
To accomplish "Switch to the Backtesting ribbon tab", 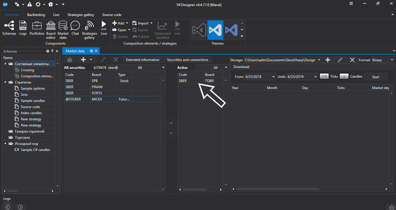I will point(35,15).
